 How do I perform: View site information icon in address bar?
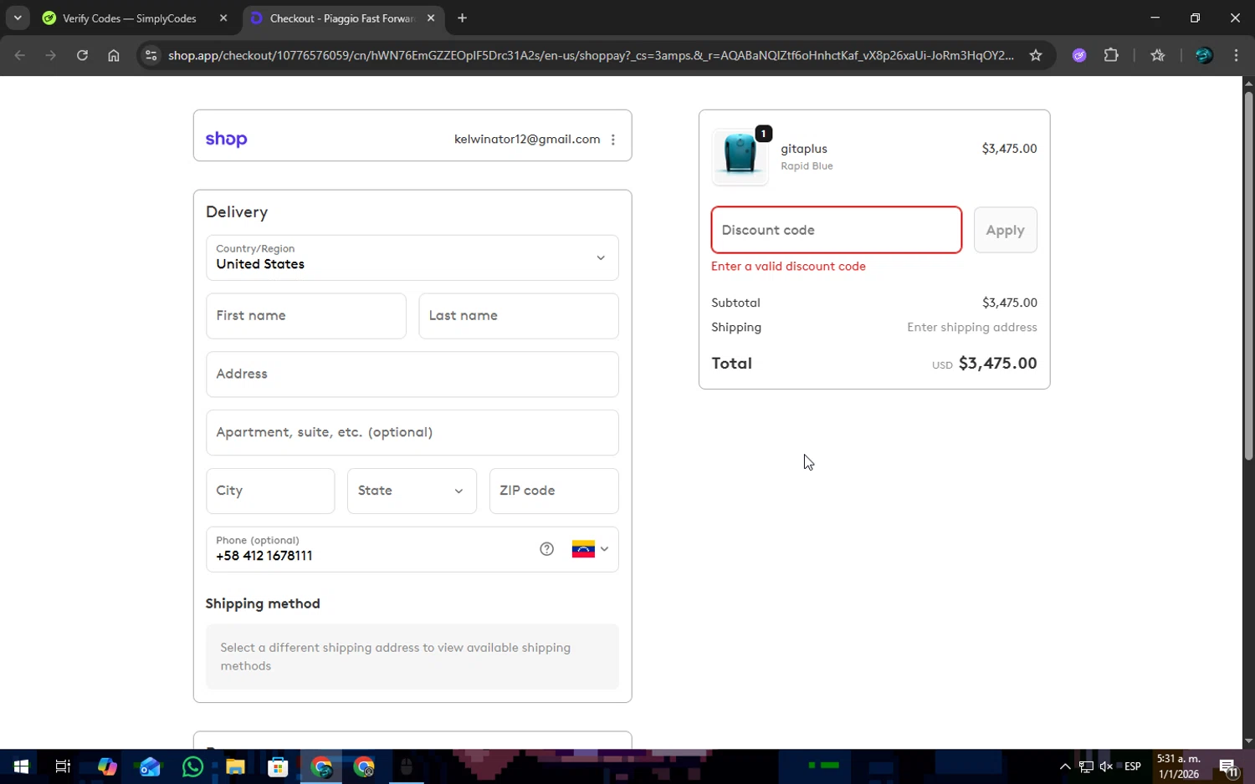[151, 55]
